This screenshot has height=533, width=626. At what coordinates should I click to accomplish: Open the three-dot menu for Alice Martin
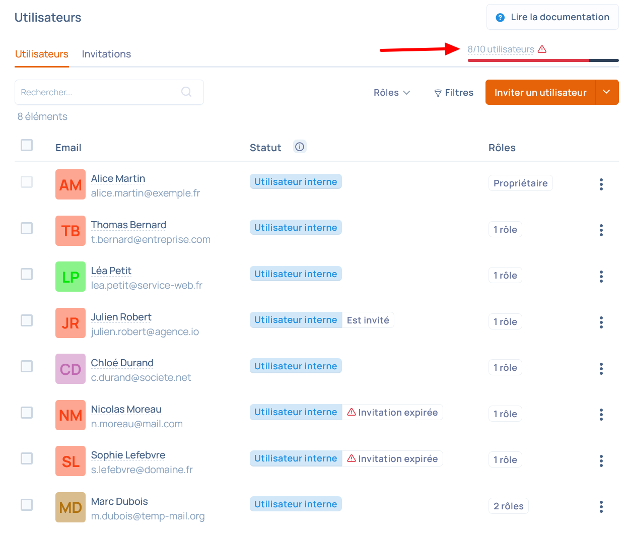coord(601,184)
